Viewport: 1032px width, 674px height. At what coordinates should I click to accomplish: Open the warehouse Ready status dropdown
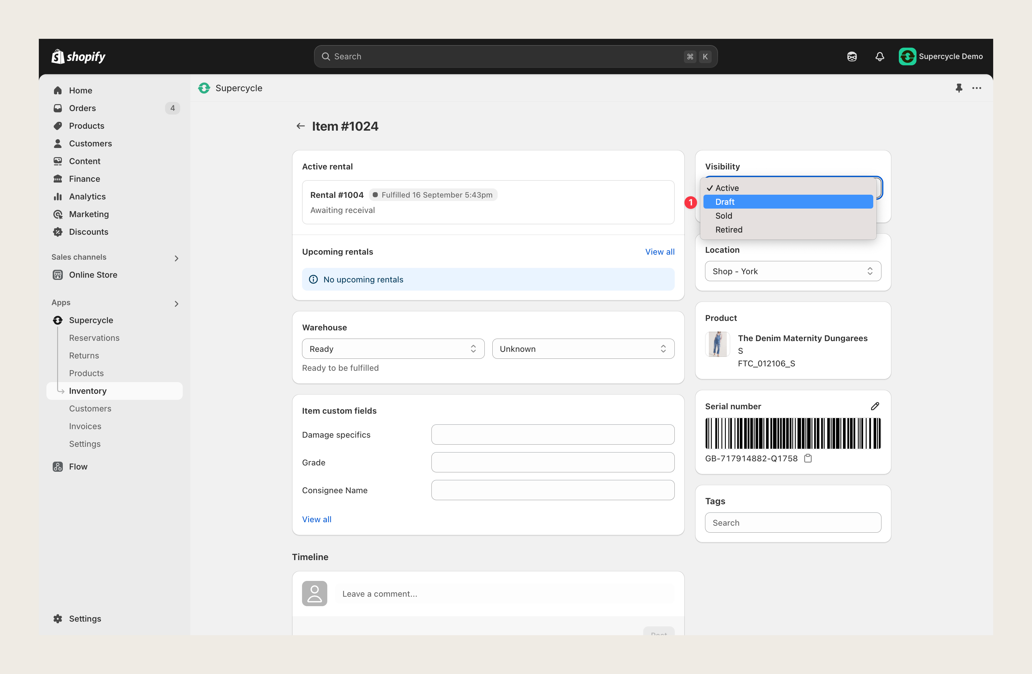coord(393,348)
